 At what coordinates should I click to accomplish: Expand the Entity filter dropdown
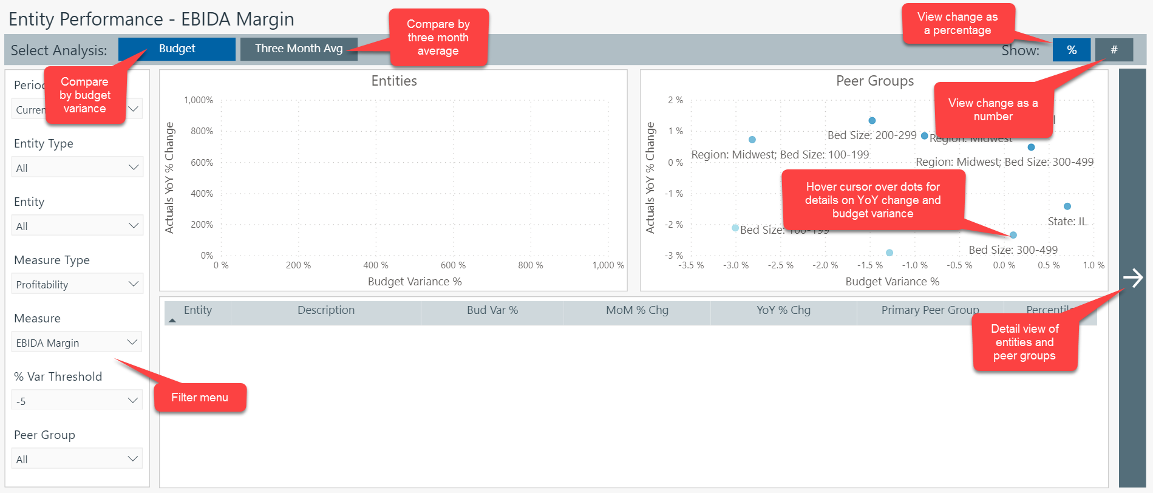point(77,226)
